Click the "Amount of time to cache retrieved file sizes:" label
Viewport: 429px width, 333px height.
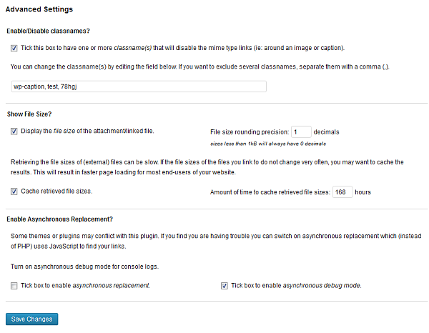(270, 192)
